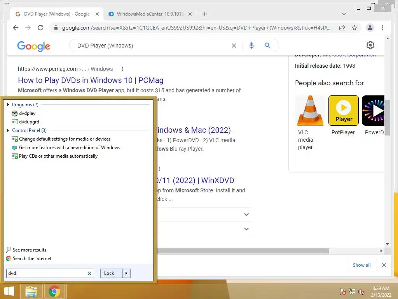Click the Chrome address bar URL

coord(197,28)
